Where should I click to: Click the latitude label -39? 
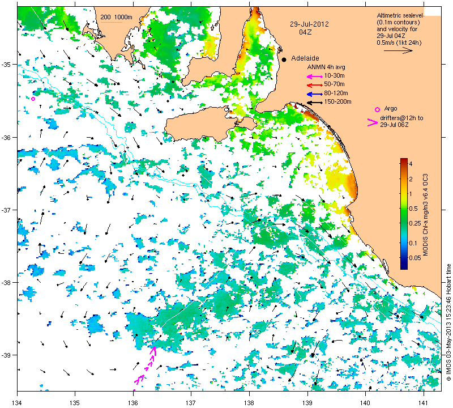coord(7,355)
